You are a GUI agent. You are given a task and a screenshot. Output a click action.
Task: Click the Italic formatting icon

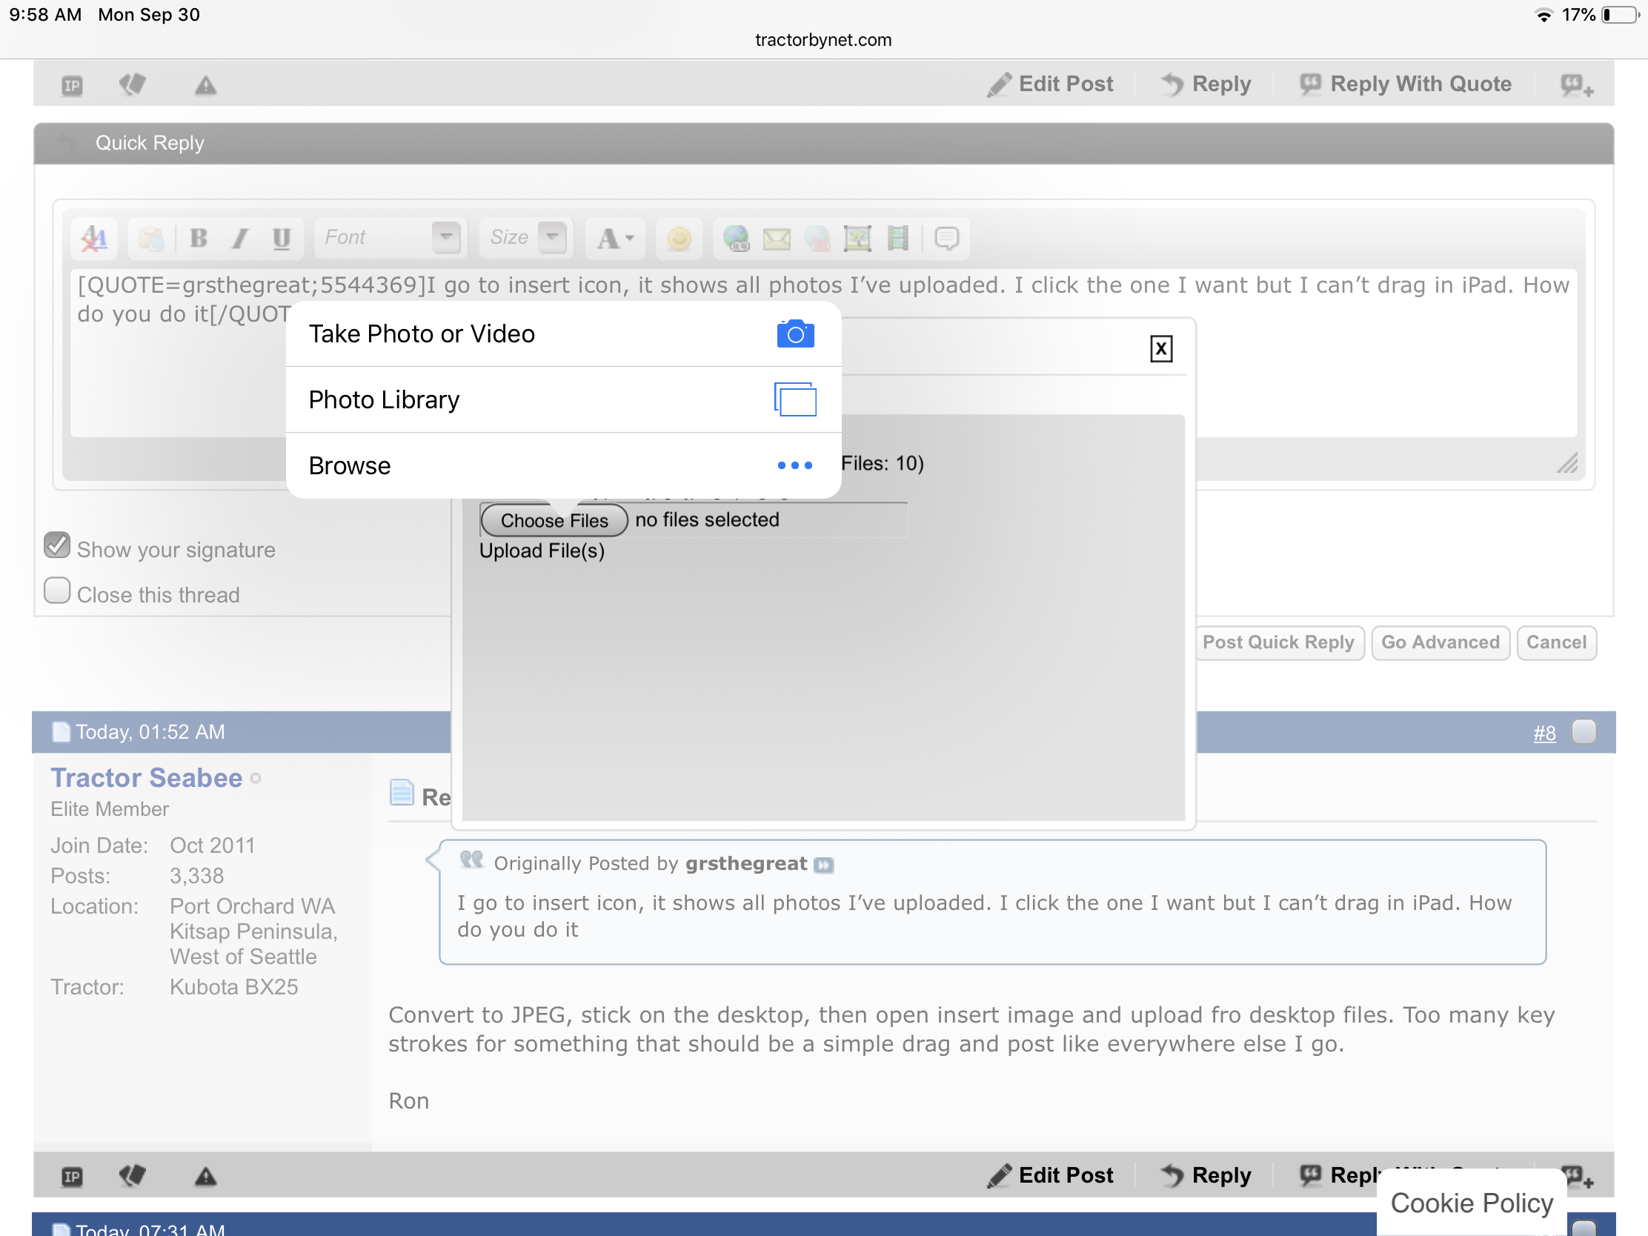(239, 239)
